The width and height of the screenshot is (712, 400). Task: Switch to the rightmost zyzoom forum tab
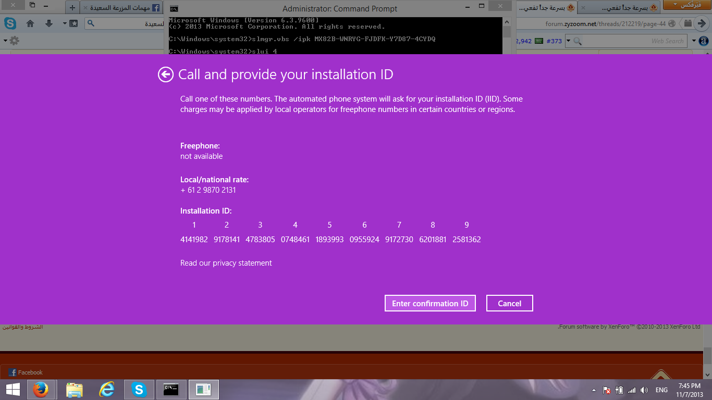click(x=619, y=8)
